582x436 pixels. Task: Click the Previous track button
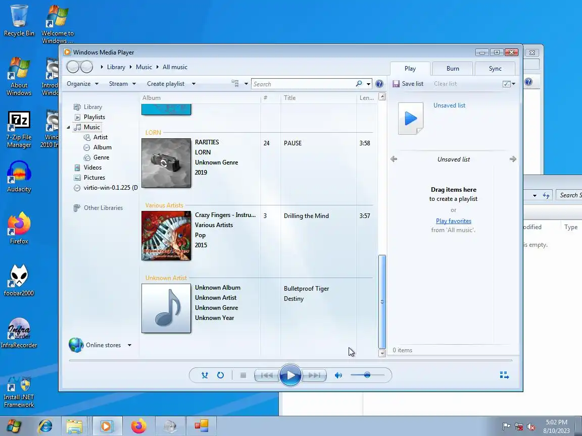pos(267,375)
